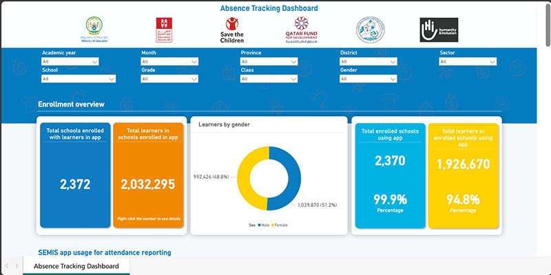Click the 2,370 enrolled schools using app value
The image size is (551, 275).
(390, 161)
